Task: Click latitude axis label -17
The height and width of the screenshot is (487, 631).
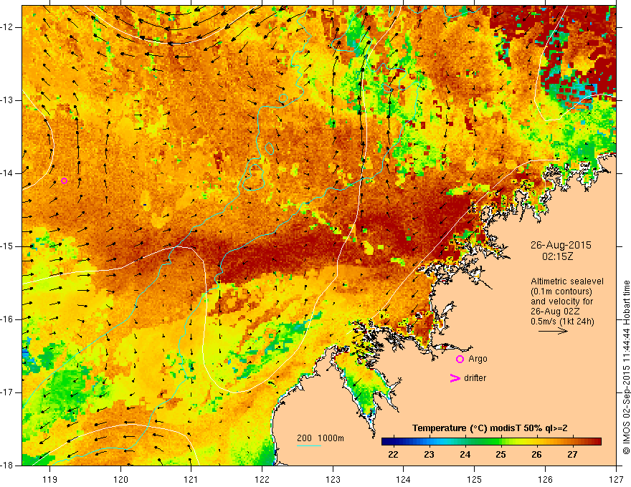Action: pos(8,392)
